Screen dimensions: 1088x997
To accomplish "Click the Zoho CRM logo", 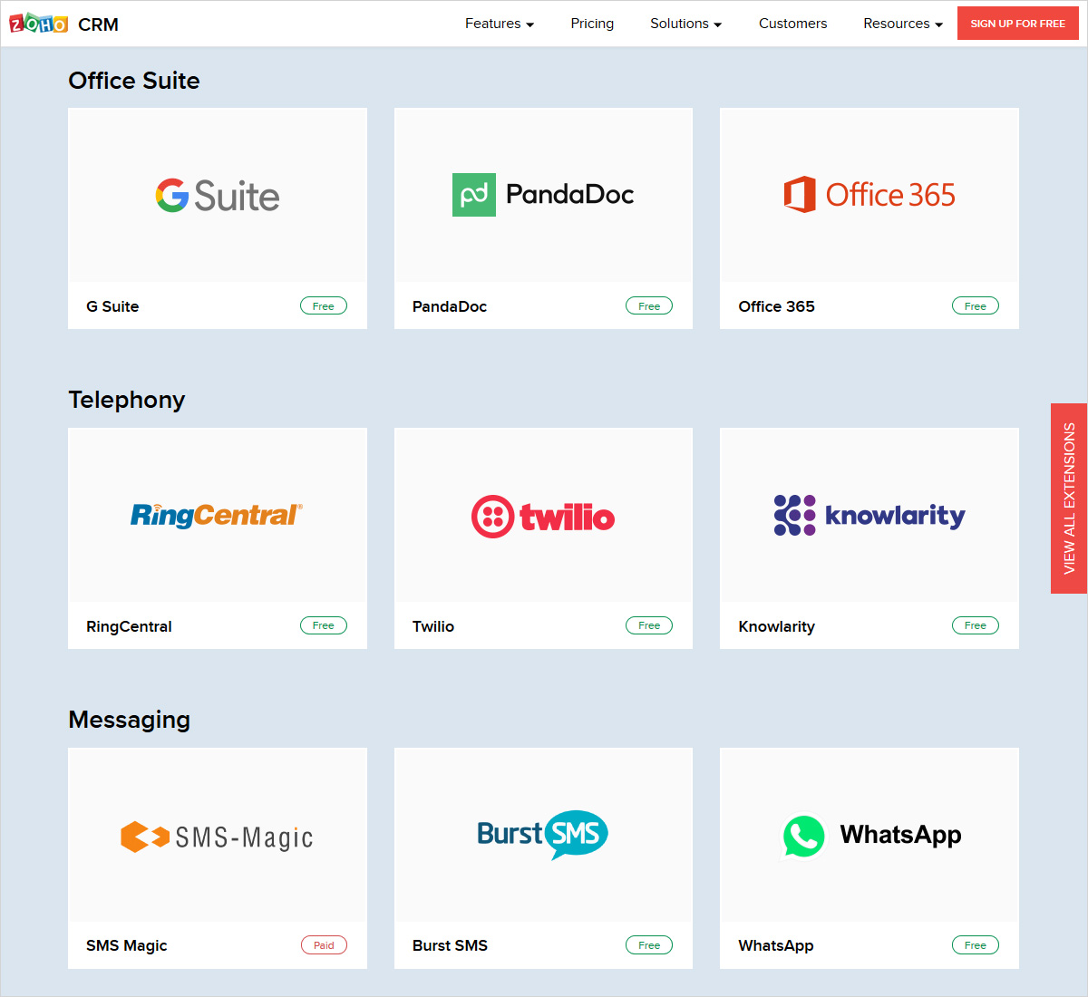I will click(63, 24).
